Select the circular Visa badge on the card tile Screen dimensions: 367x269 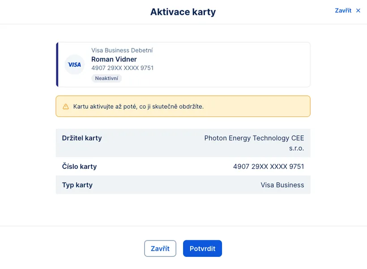click(74, 64)
